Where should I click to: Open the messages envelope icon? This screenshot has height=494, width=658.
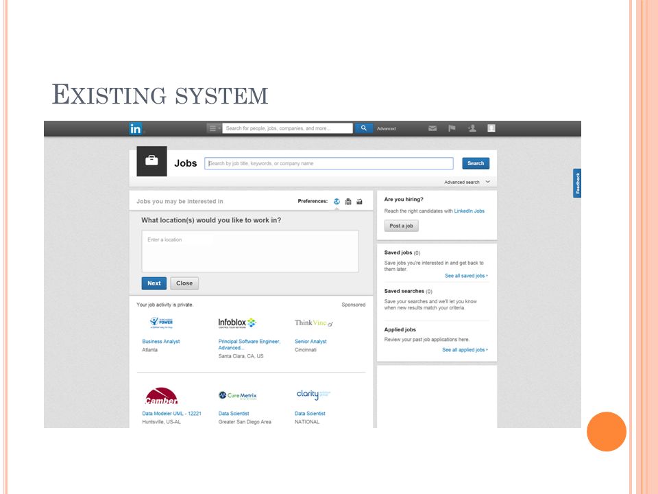click(x=432, y=128)
